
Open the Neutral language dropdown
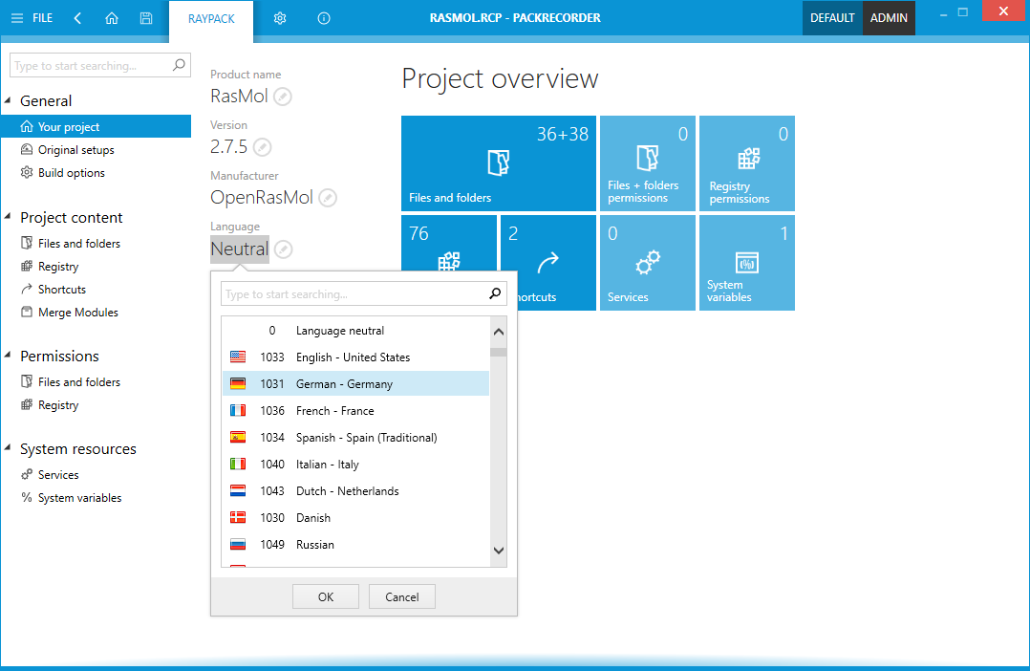coord(240,249)
